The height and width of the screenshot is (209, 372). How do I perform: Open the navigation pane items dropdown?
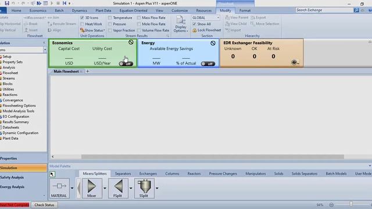pos(45,50)
